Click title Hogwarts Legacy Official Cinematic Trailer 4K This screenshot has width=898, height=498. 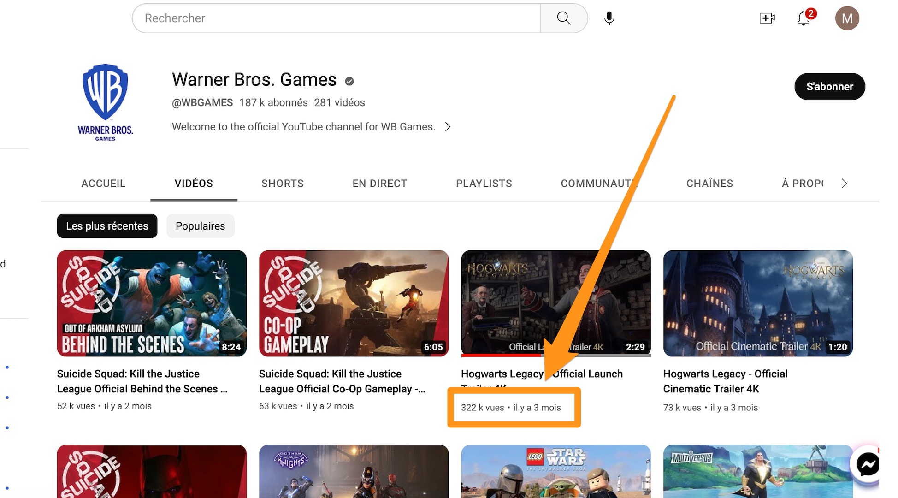pyautogui.click(x=725, y=381)
